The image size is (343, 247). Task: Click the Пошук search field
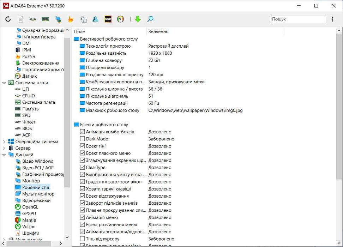(x=299, y=19)
